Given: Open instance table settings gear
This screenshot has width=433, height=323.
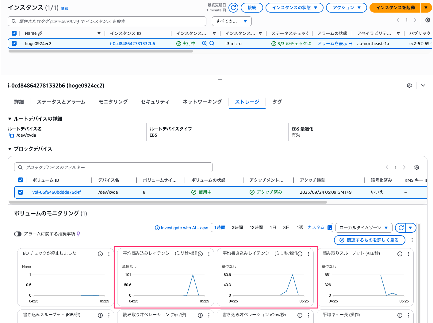Looking at the screenshot, I should [428, 20].
